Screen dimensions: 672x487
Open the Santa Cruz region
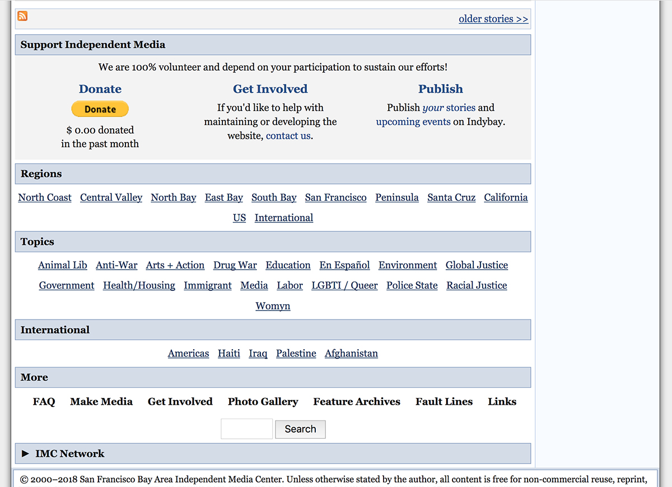click(451, 197)
